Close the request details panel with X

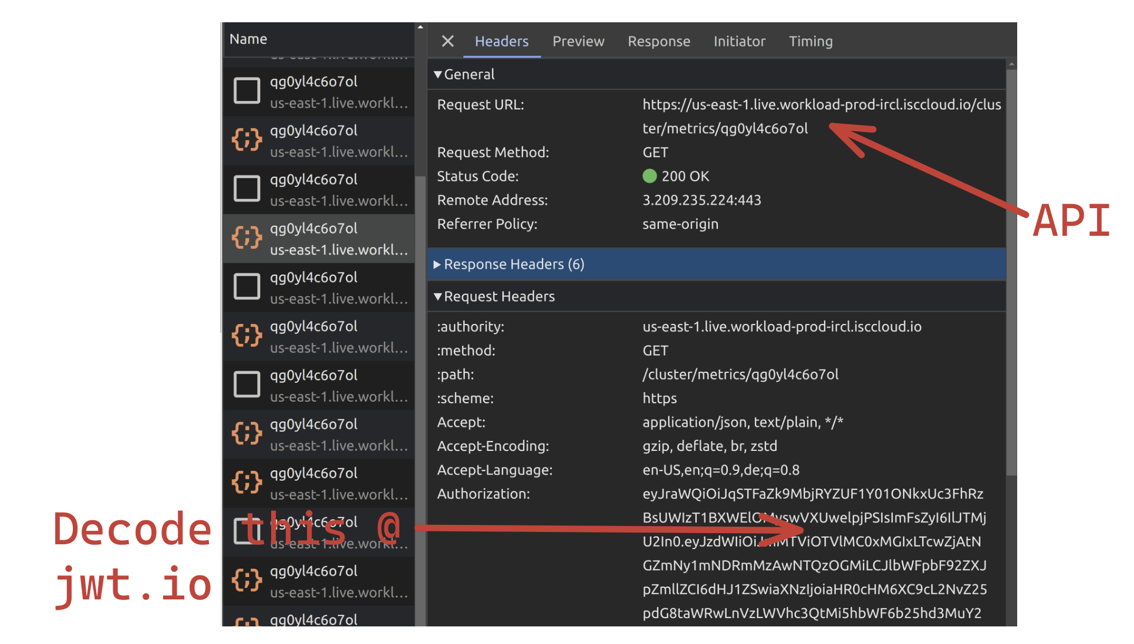(447, 41)
